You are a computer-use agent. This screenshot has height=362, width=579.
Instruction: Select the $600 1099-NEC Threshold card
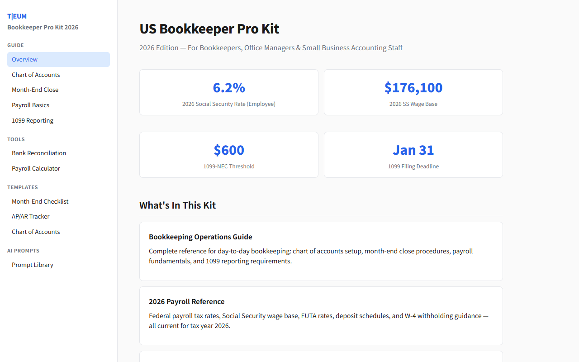point(228,154)
